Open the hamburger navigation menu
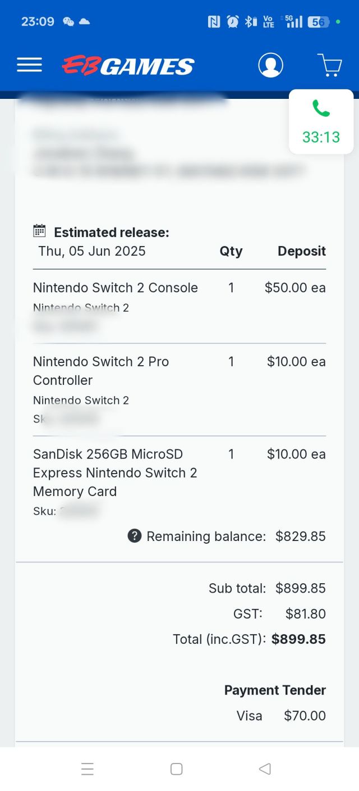 (x=29, y=65)
